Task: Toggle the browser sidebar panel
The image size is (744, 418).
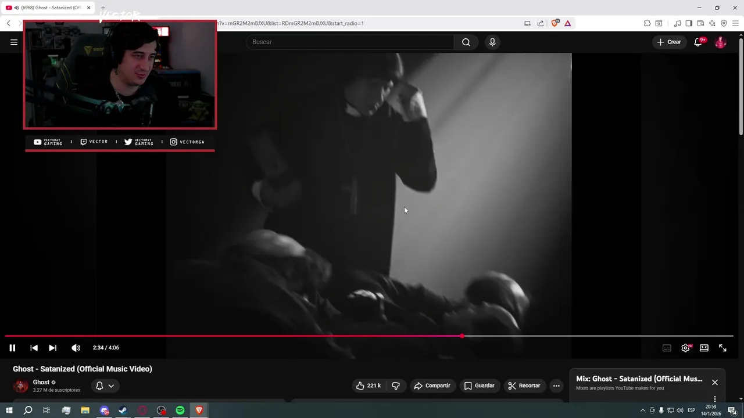Action: [x=689, y=23]
